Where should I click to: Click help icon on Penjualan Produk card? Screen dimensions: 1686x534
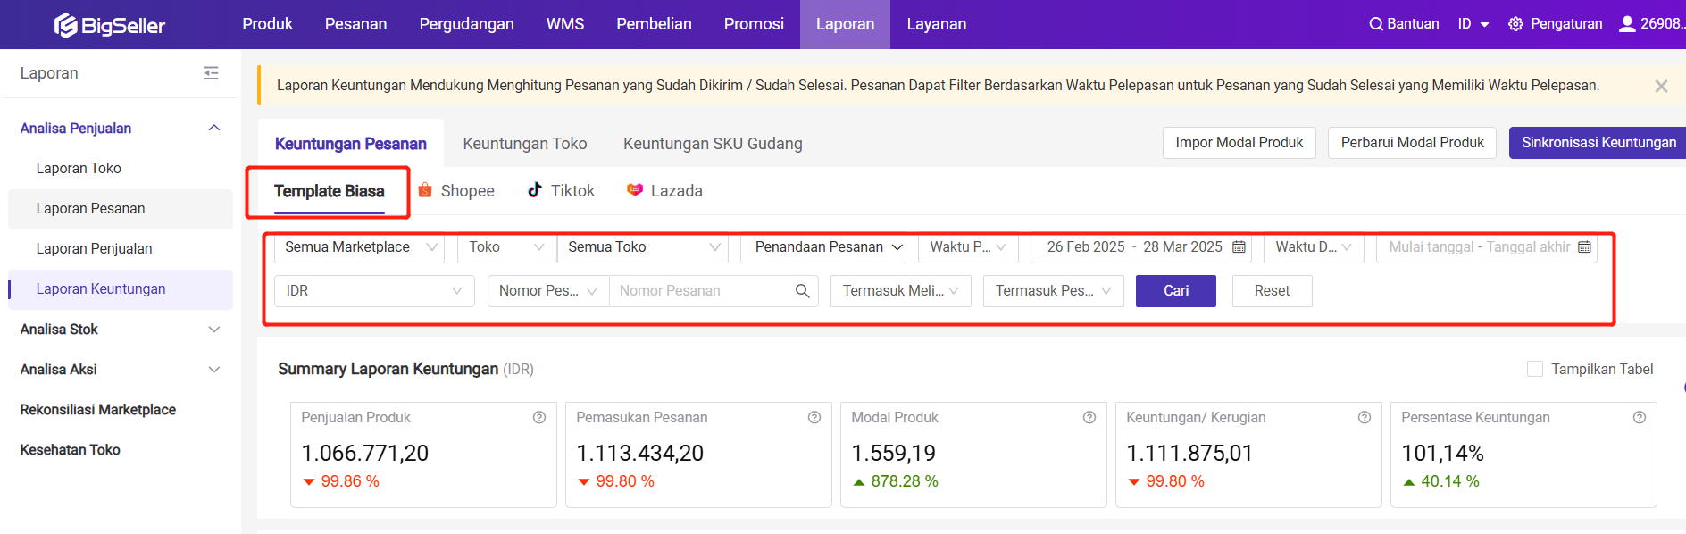click(x=539, y=418)
